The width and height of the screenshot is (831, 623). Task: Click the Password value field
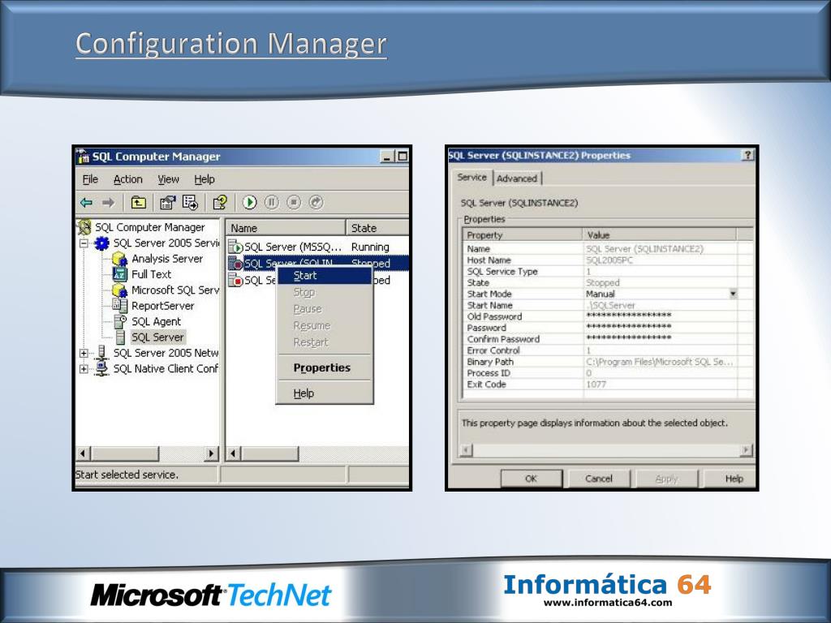pyautogui.click(x=661, y=328)
